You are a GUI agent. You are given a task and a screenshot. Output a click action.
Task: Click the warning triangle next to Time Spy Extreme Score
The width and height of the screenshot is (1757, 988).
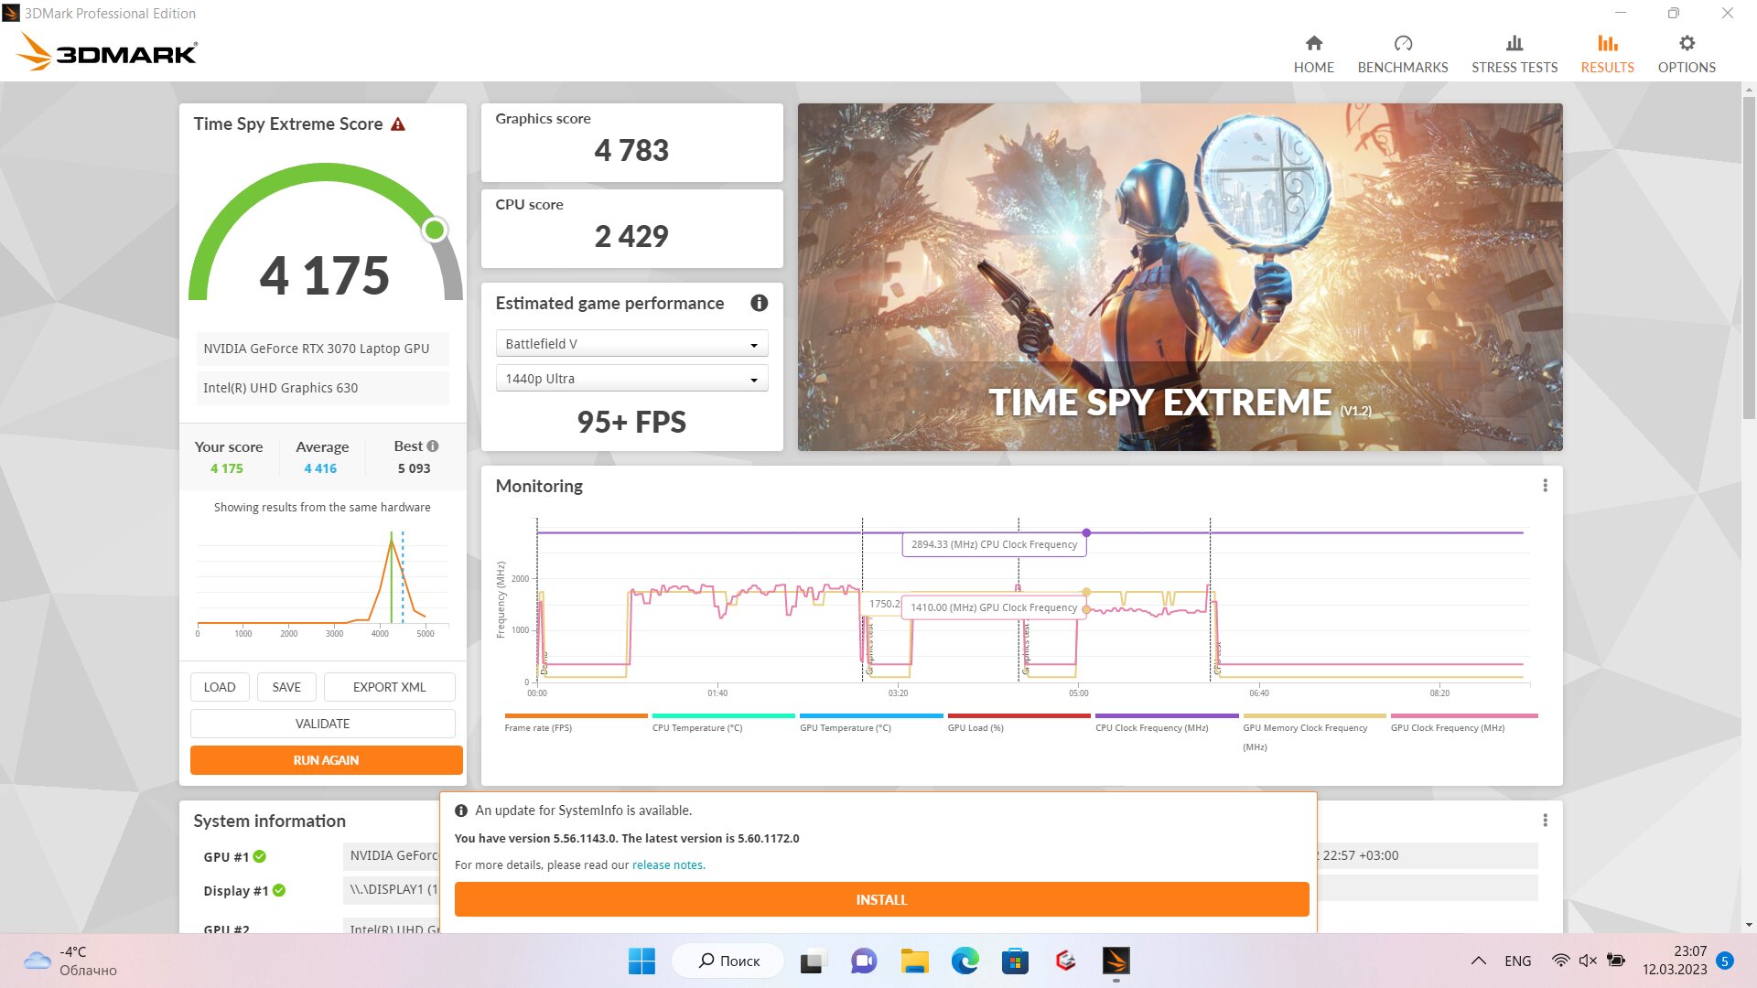[x=398, y=124]
